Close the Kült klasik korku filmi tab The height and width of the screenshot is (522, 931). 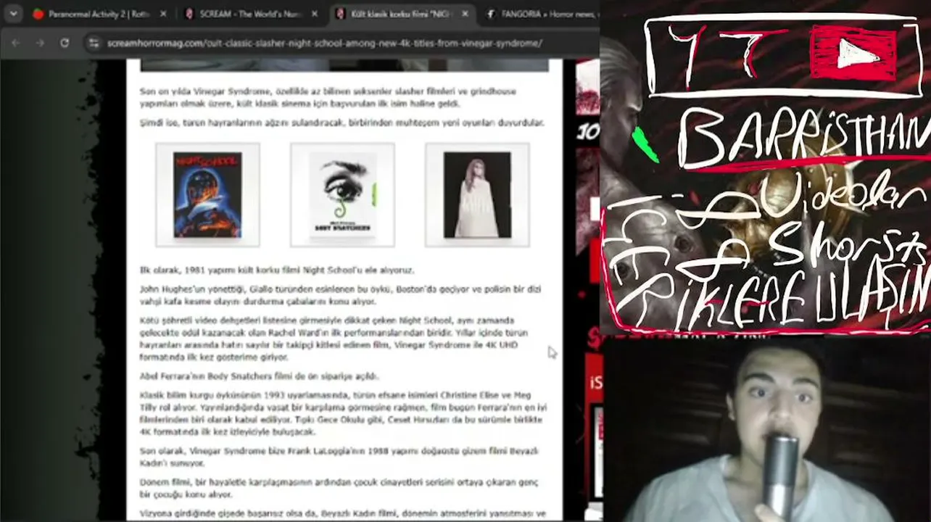465,14
